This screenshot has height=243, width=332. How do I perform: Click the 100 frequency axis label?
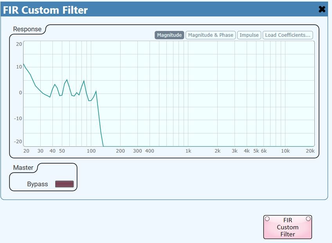tap(91, 151)
